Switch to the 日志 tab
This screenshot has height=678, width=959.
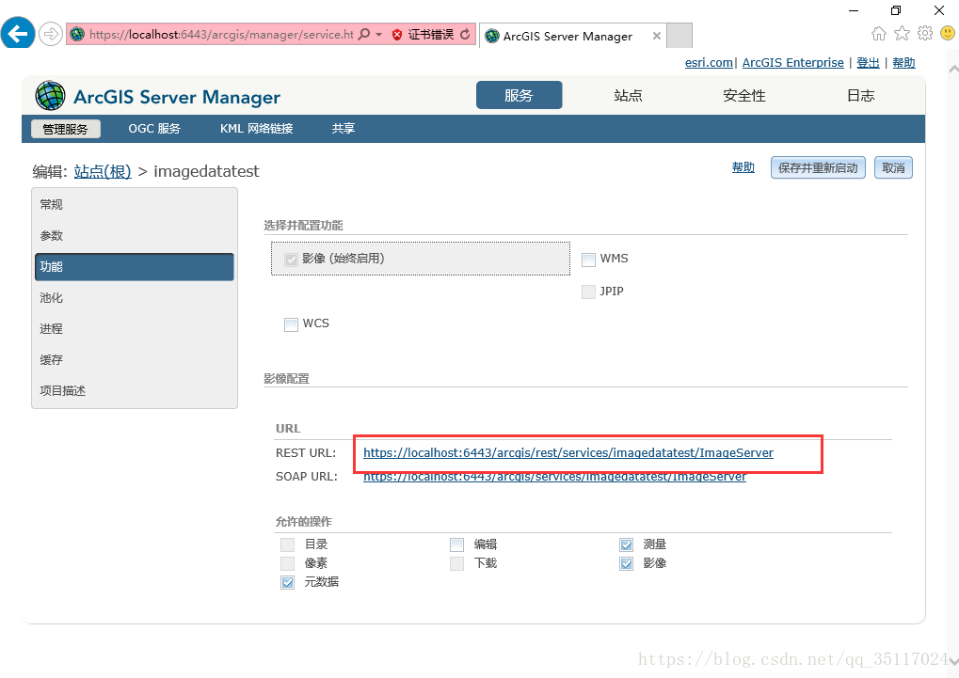coord(860,95)
